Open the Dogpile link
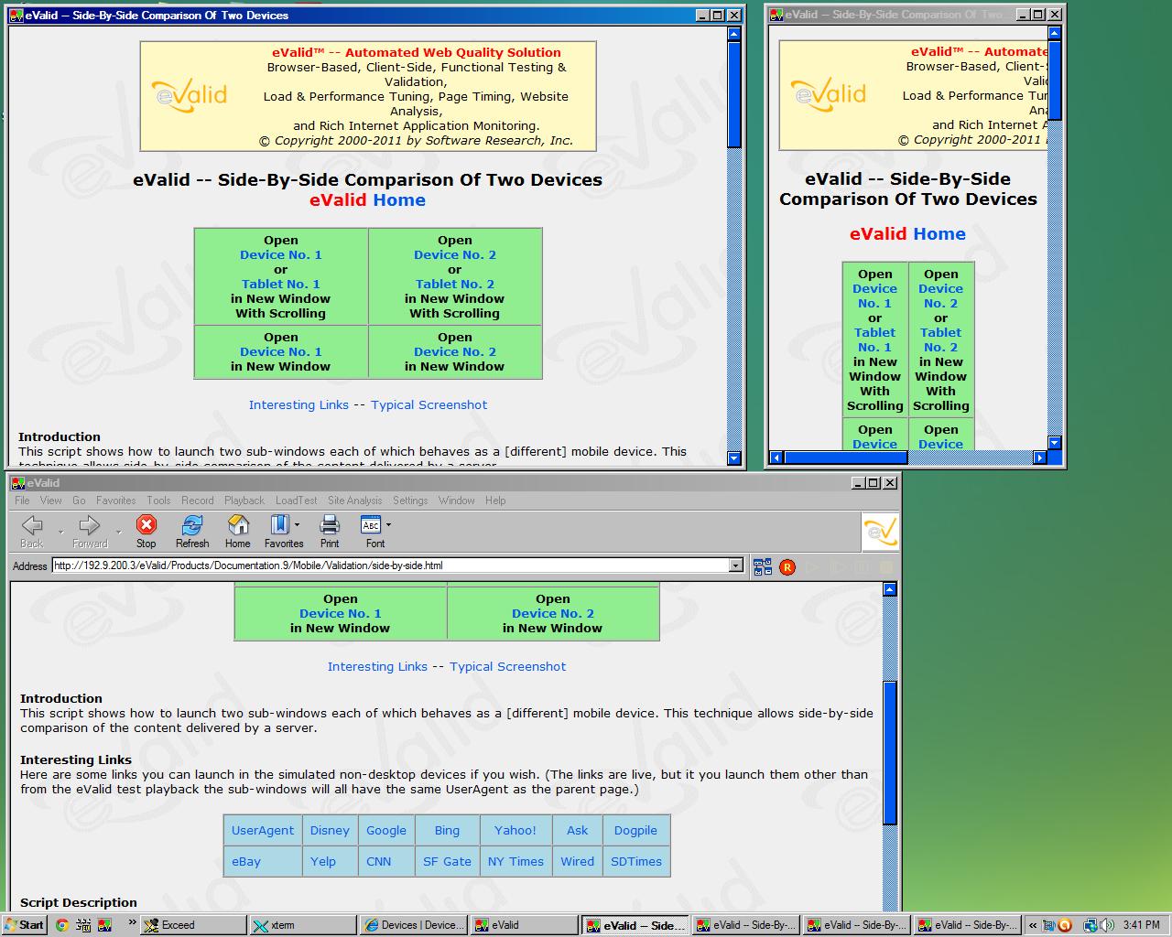This screenshot has width=1172, height=937. (635, 831)
